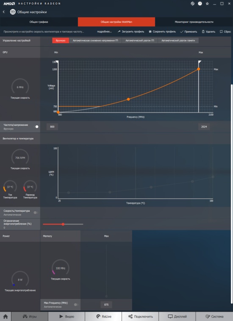233x321 pixels.
Task: Select Автоматический разгон ГП mode
Action: click(x=140, y=41)
